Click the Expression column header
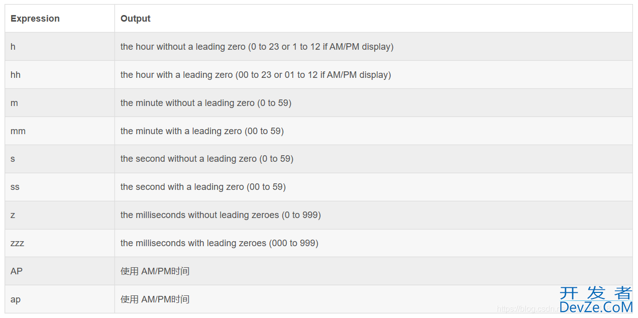 click(x=60, y=19)
